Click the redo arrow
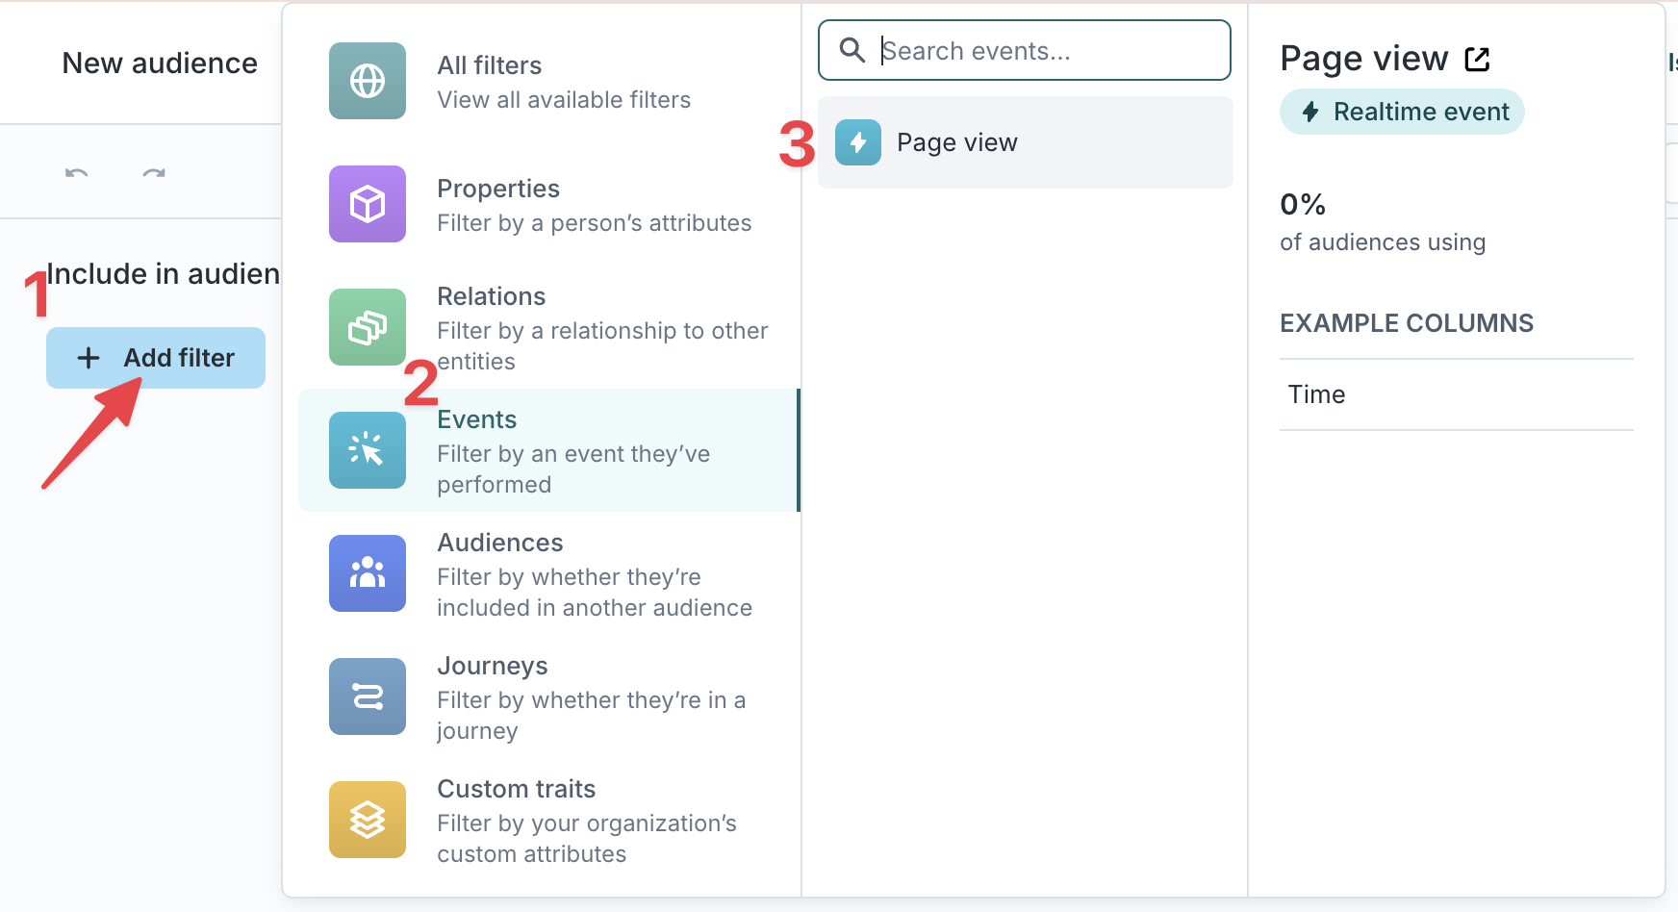 coord(152,171)
